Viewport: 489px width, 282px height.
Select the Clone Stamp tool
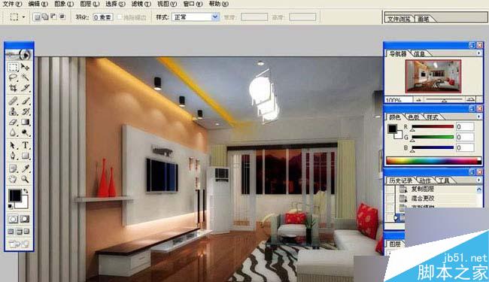[13, 111]
